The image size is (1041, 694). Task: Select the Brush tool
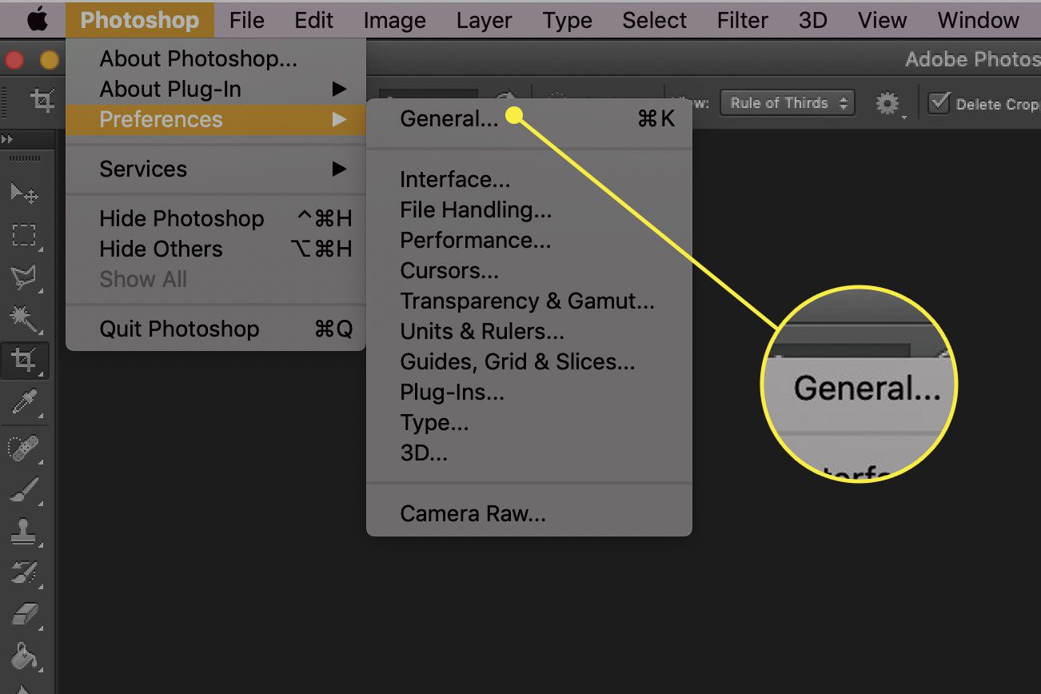point(24,489)
